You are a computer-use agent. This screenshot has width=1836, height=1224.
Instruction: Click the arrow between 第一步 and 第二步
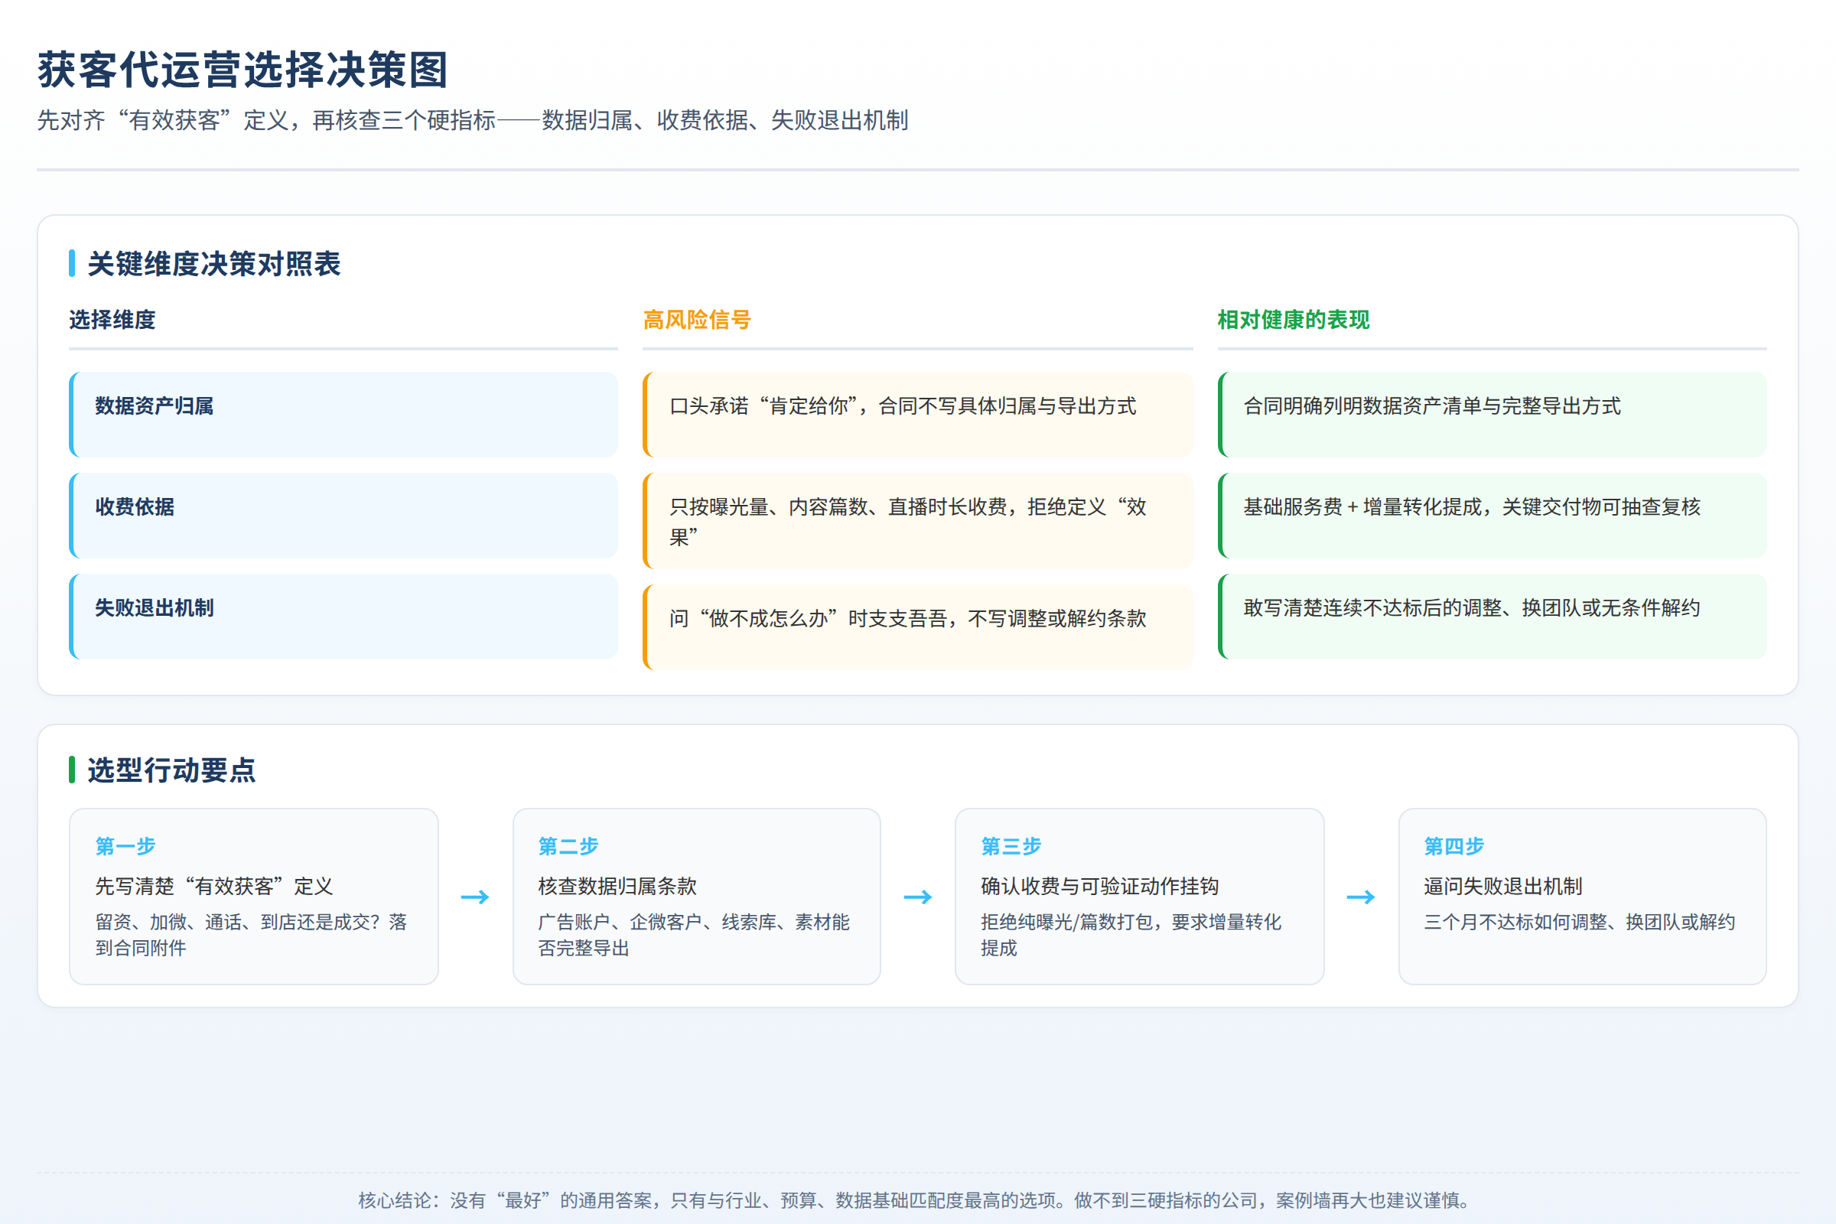pos(475,897)
